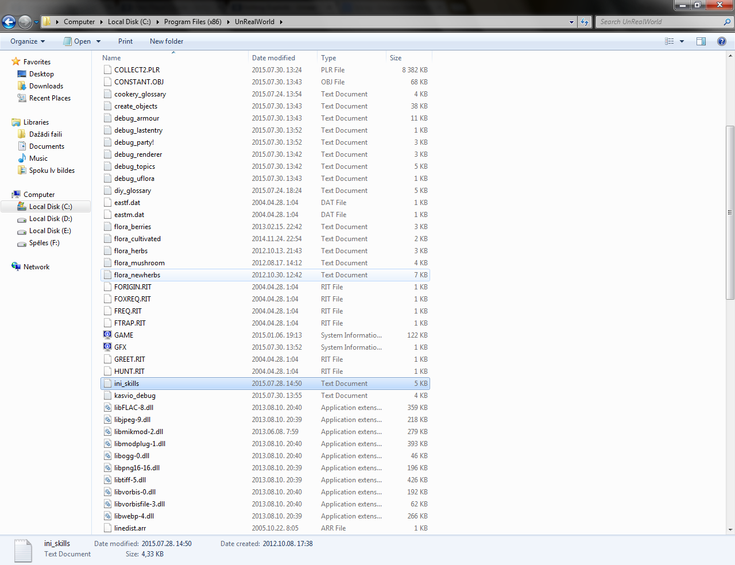This screenshot has width=735, height=565.
Task: Select the GFX system information file icon
Action: (107, 347)
